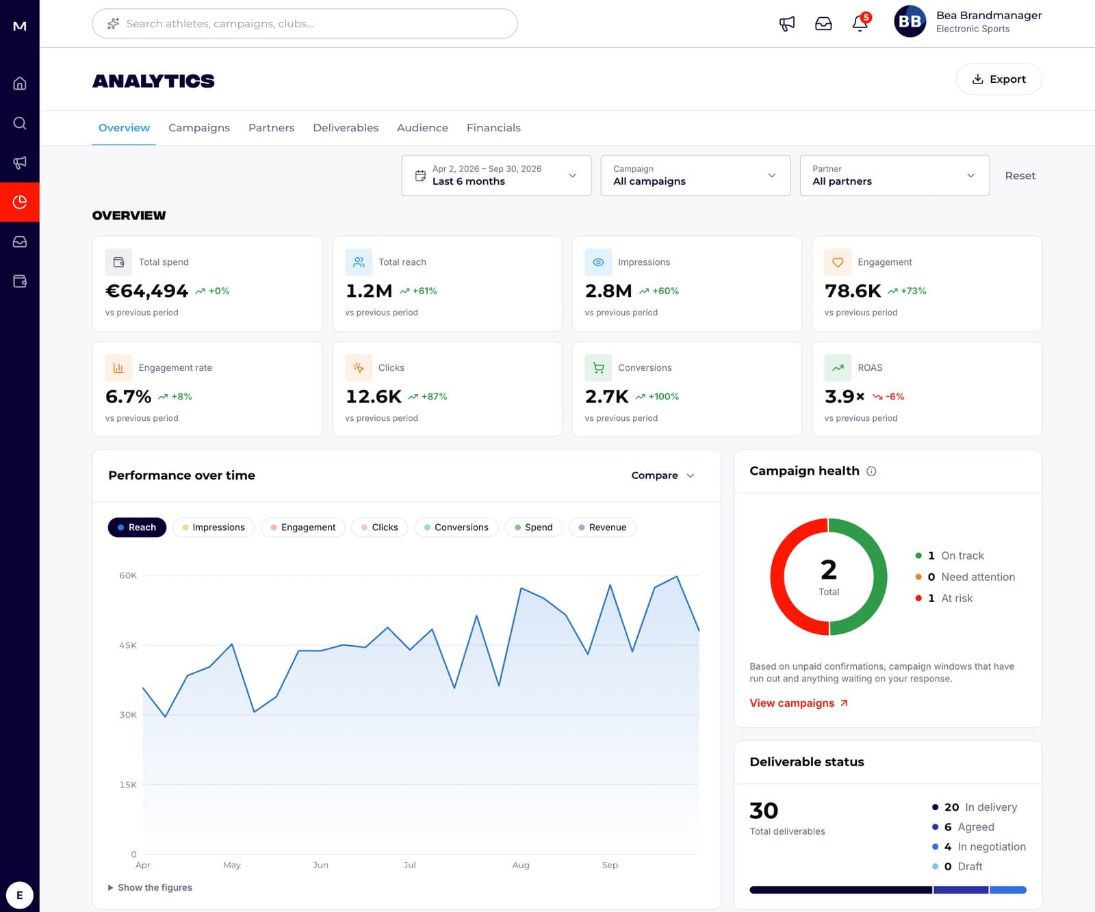Switch to the Audience tab
Image resolution: width=1095 pixels, height=912 pixels.
click(422, 128)
